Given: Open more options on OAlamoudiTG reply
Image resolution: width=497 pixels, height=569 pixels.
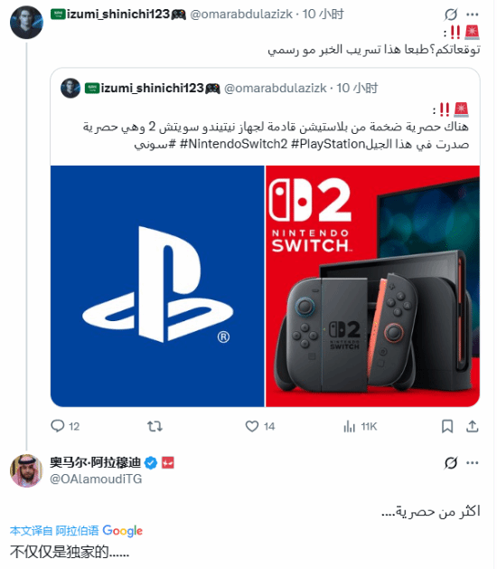Looking at the screenshot, I should [473, 462].
